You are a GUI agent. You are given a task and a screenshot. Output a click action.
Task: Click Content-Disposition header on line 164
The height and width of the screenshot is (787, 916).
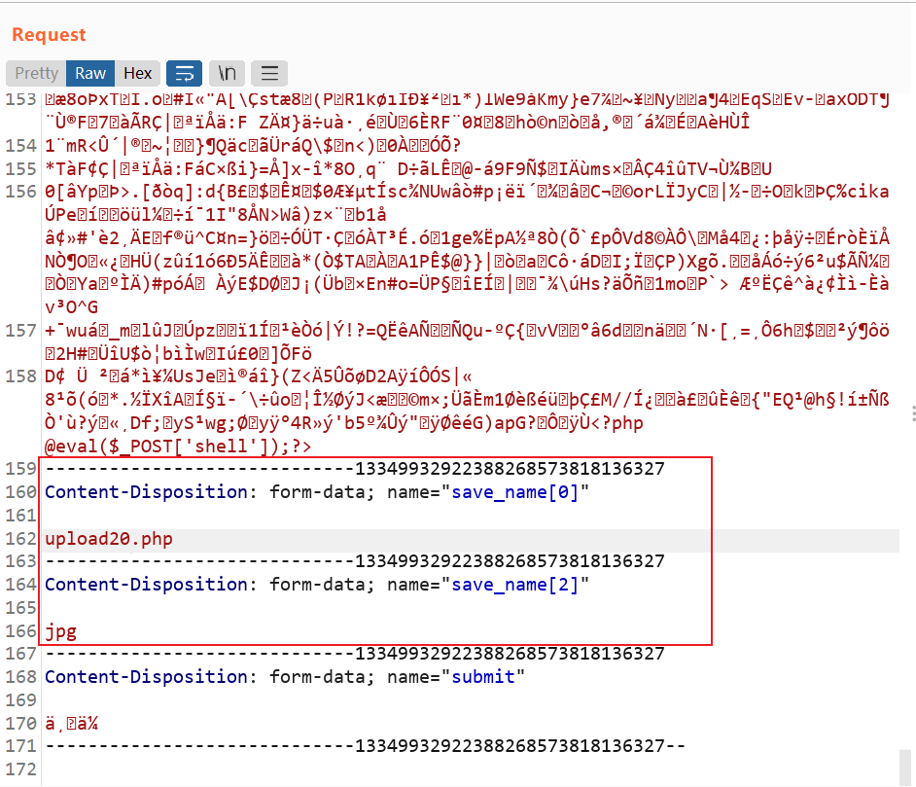(x=146, y=585)
